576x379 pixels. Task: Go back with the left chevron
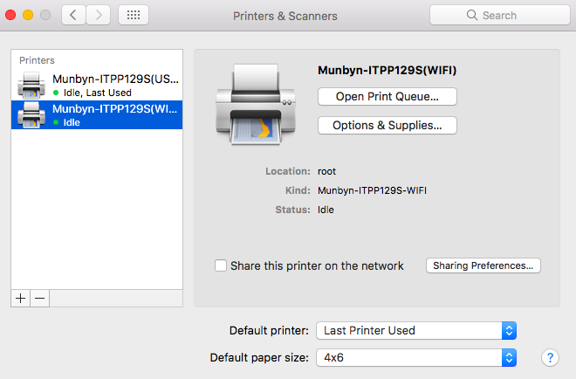coord(73,15)
